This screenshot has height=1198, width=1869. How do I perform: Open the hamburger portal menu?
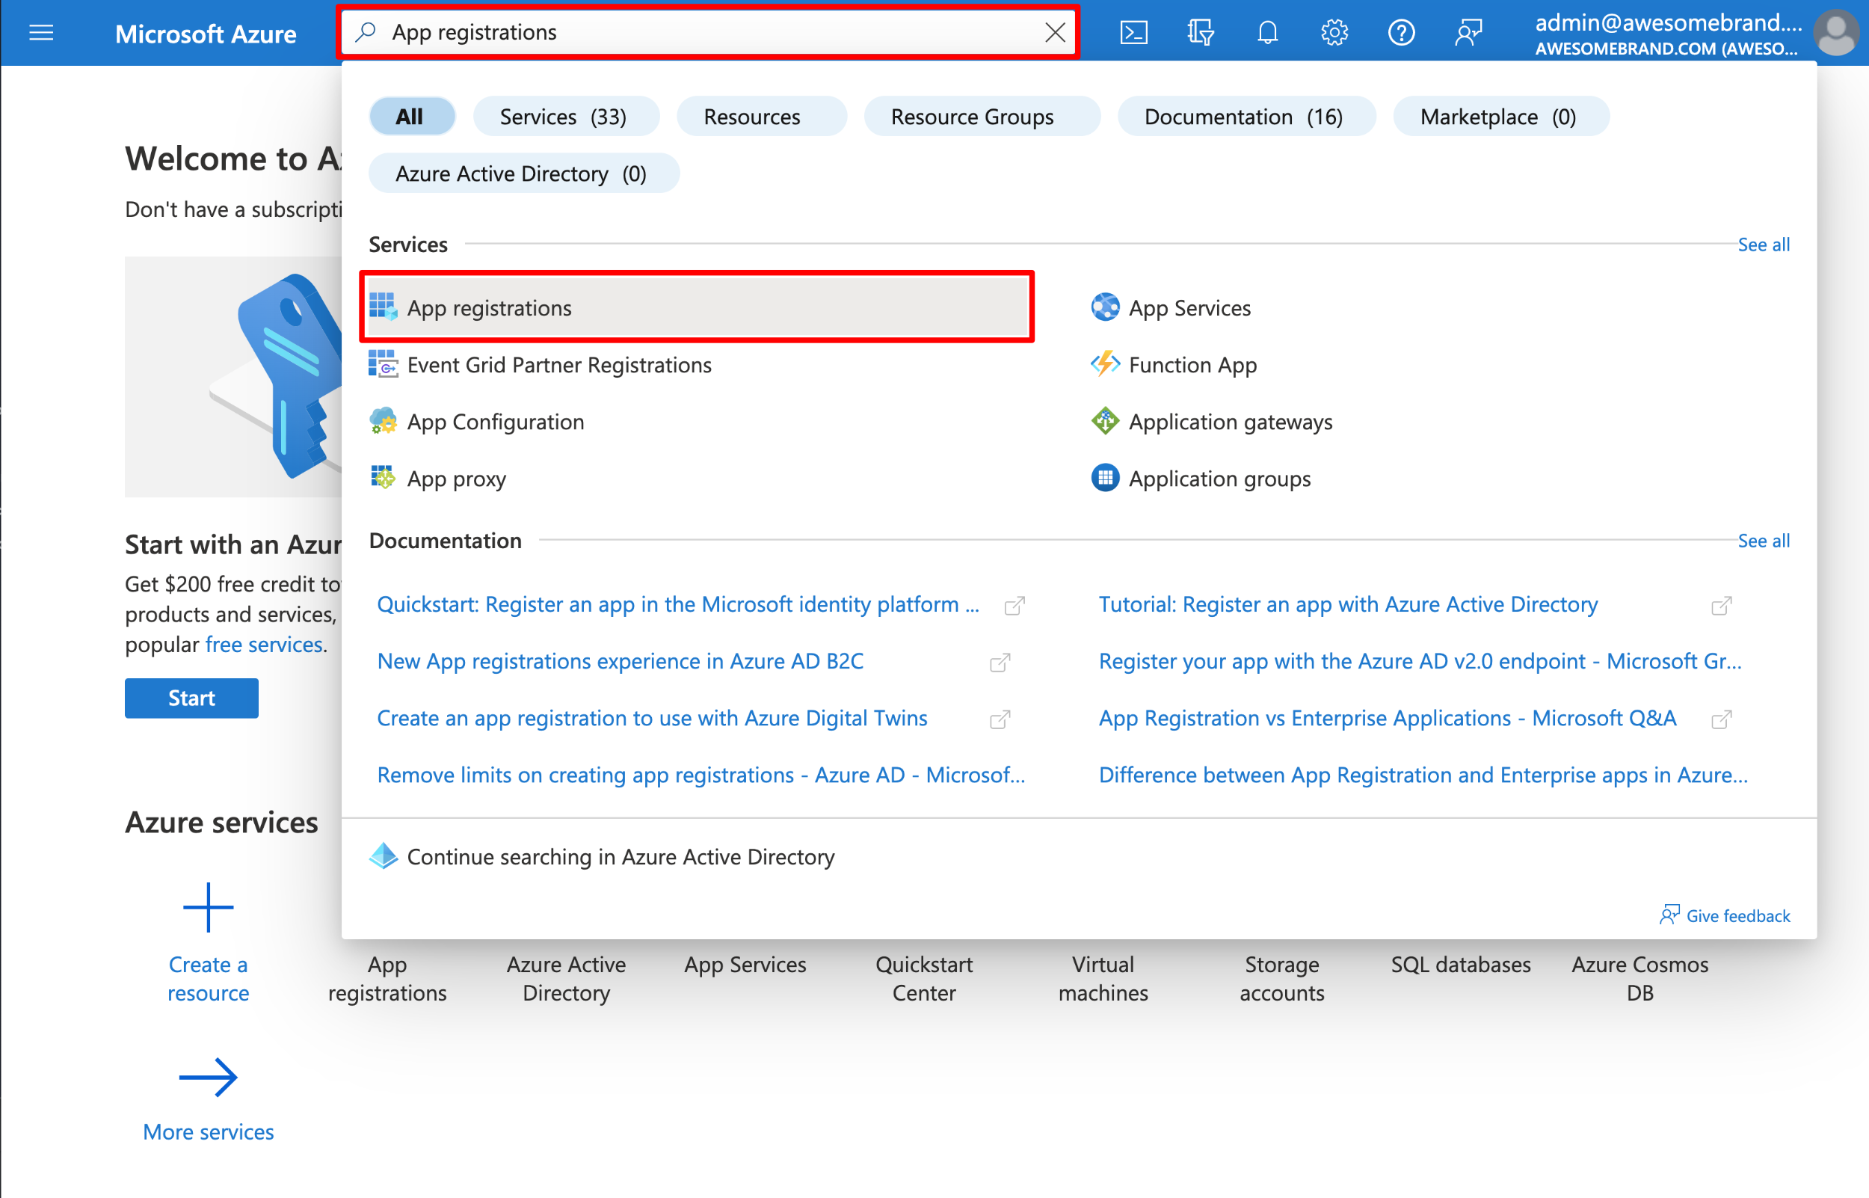click(x=41, y=33)
